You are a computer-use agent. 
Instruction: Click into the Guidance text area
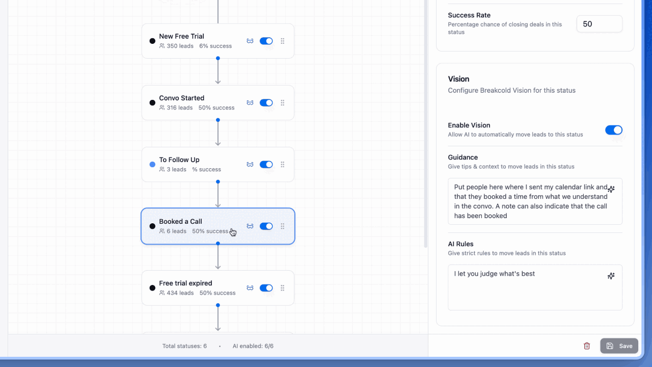(535, 201)
